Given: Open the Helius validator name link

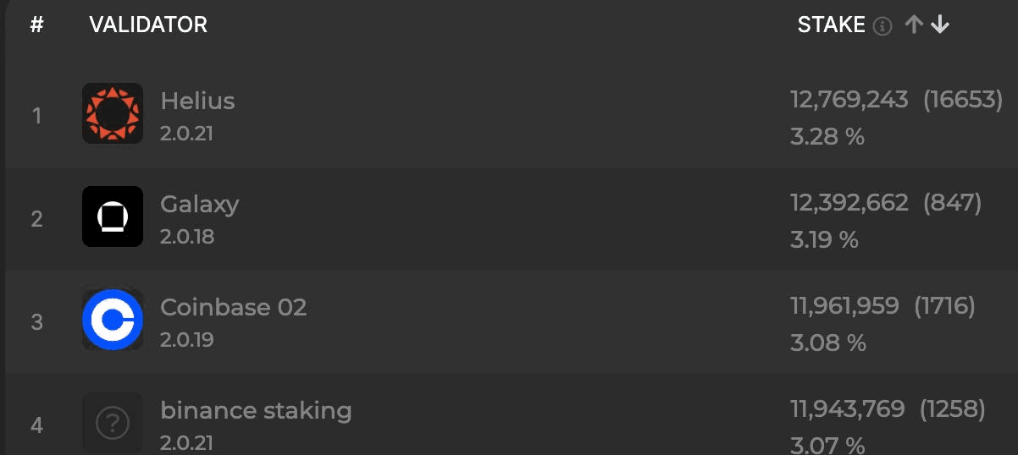Looking at the screenshot, I should pos(197,101).
